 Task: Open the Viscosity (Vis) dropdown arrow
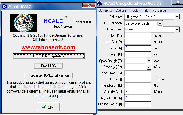148,67
